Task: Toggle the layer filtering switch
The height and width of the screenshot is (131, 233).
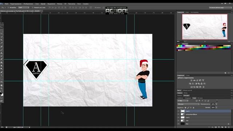Action: 217,100
